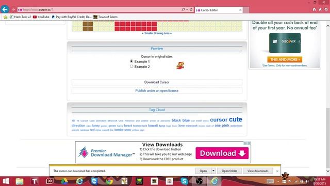Switch to active Internet Explorer taskbar window

point(214,181)
